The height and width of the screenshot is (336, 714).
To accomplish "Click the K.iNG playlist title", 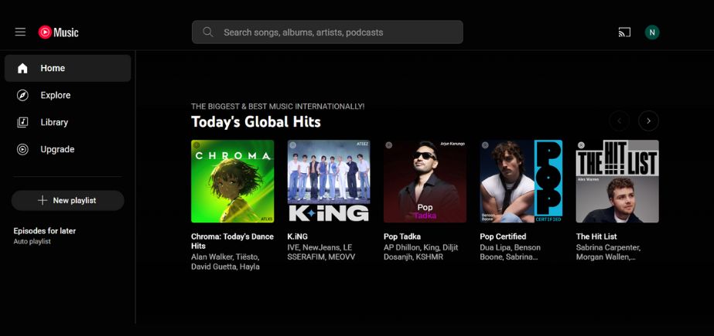I will (x=297, y=236).
